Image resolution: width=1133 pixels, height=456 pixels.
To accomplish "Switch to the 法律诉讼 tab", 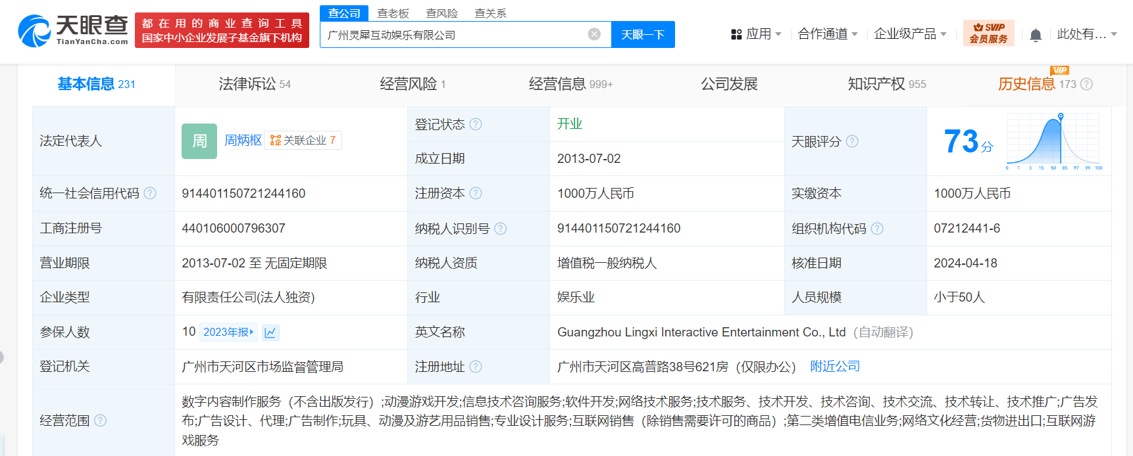I will [254, 84].
